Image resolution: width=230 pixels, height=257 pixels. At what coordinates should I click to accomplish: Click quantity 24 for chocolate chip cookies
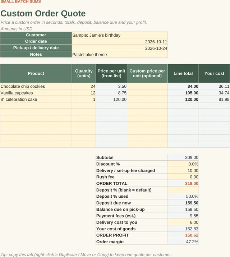pos(84,86)
